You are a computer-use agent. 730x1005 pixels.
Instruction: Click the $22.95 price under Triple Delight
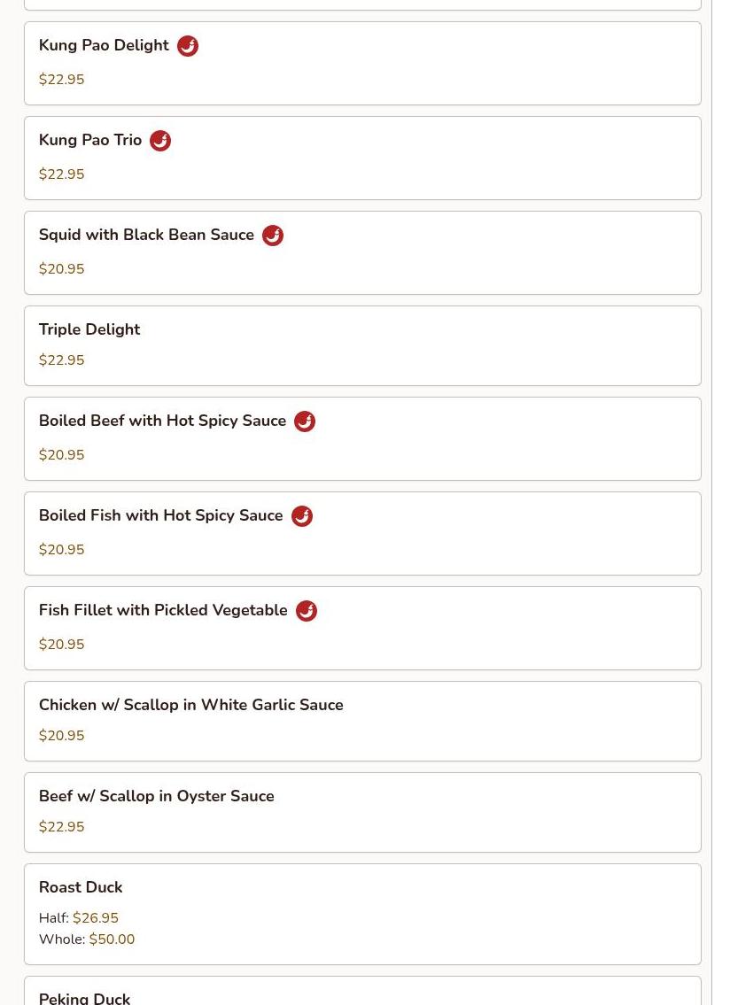(62, 361)
